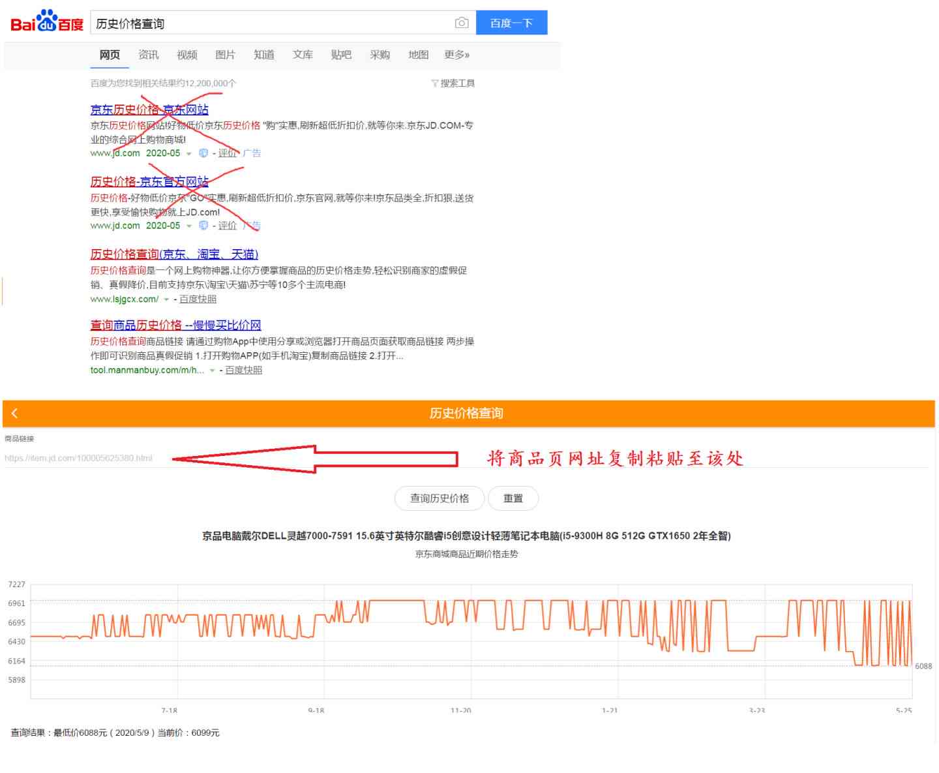The image size is (939, 773).
Task: Open 百度快照 for lsjgcx.com result
Action: click(x=198, y=299)
